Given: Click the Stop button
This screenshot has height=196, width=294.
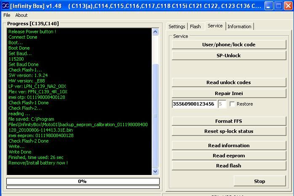Looking at the screenshot, I should coord(260,181).
